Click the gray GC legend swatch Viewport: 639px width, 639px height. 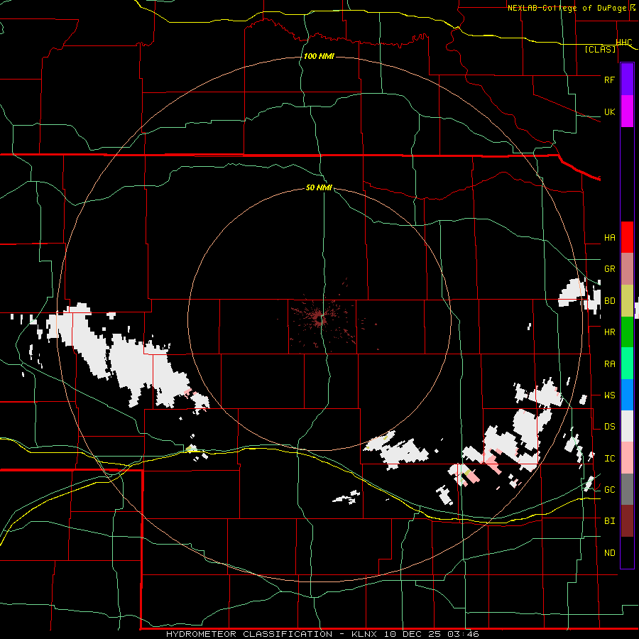coord(627,489)
